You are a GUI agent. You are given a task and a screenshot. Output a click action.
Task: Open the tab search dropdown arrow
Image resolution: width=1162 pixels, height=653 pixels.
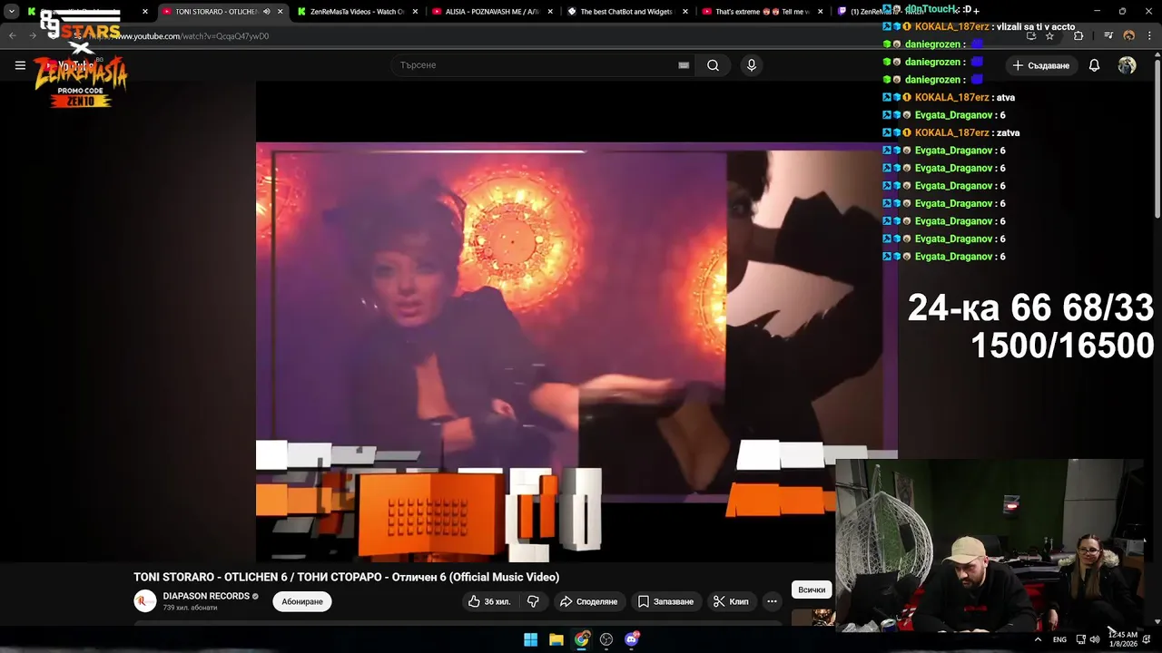pos(11,12)
